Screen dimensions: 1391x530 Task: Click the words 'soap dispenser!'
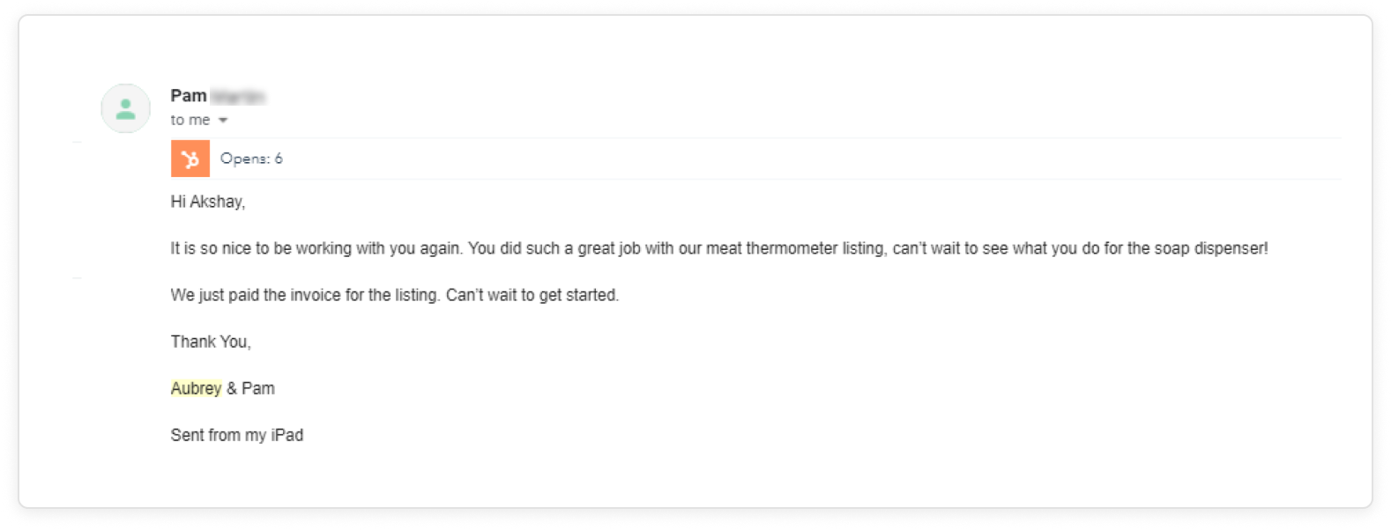(1211, 248)
